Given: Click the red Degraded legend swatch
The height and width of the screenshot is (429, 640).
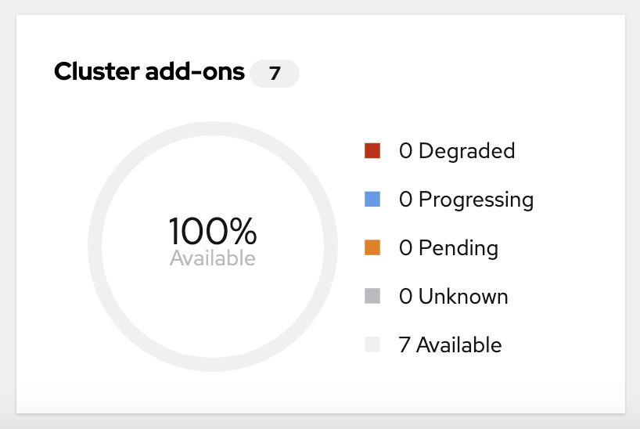Looking at the screenshot, I should tap(372, 151).
